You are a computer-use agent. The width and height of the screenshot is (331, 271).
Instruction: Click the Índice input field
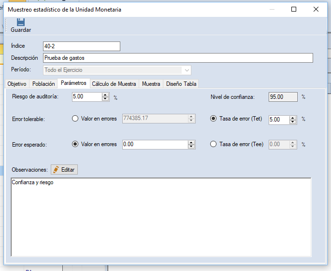[81, 46]
